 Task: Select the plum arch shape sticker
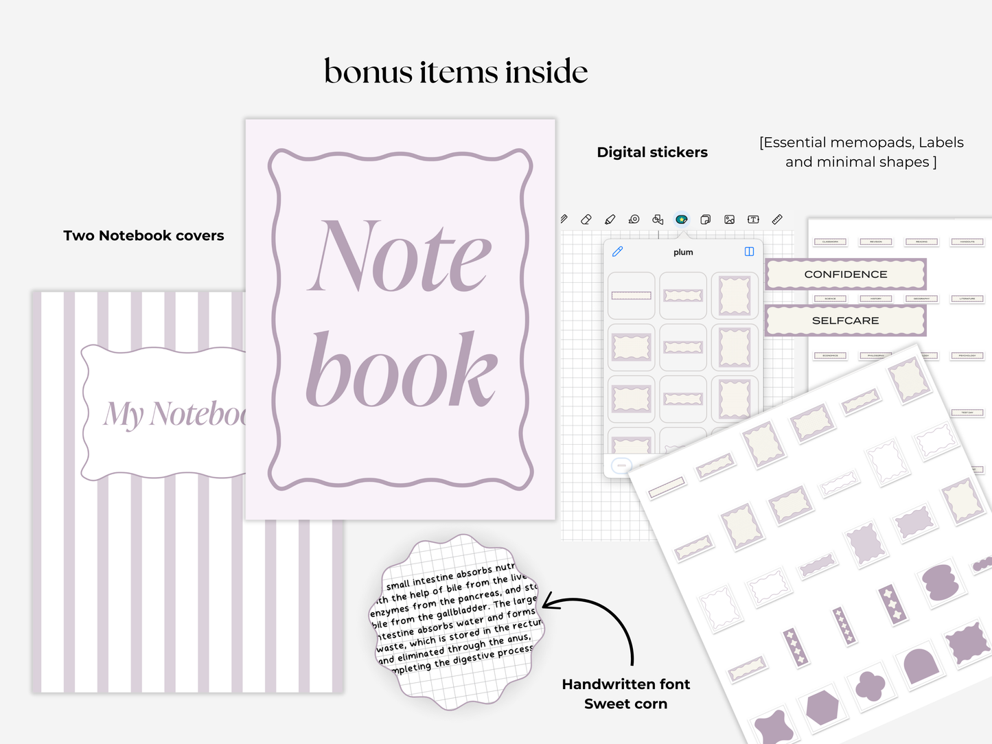tap(920, 666)
